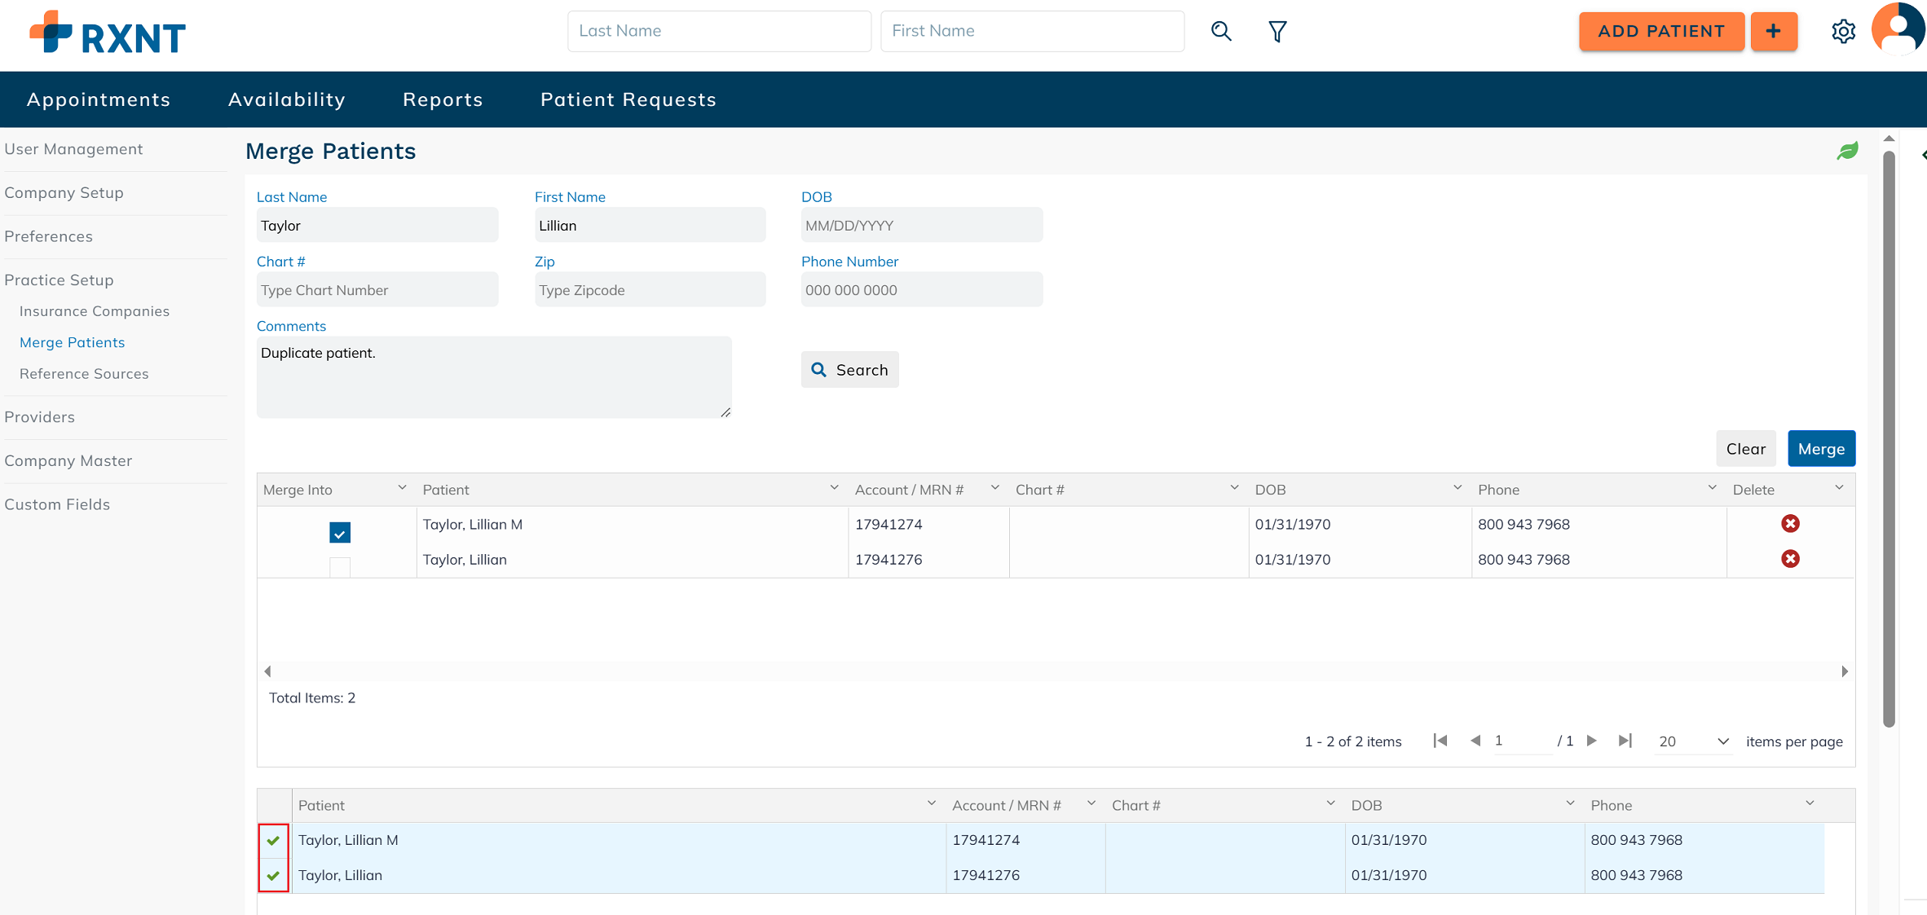
Task: Open Patient column header menu chevron
Action: (834, 488)
